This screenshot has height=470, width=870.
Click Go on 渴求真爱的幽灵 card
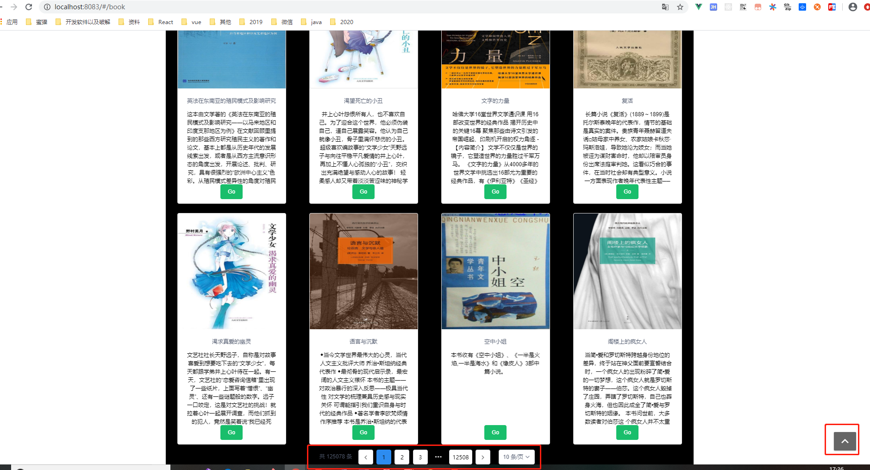point(232,432)
